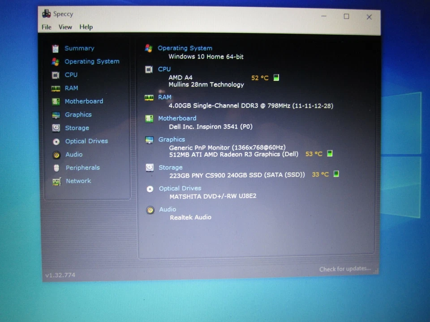This screenshot has width=430, height=322.
Task: Click the Graphics monitor icon in sidebar
Action: click(x=56, y=115)
